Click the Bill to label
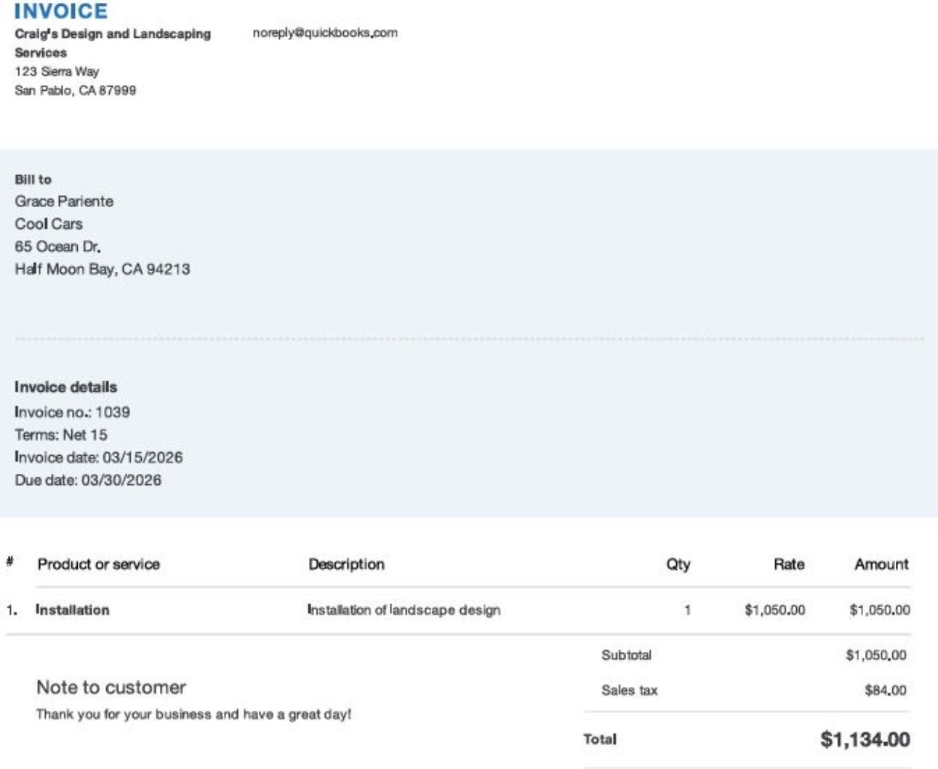Viewport: 938px width, 769px height. tap(33, 180)
